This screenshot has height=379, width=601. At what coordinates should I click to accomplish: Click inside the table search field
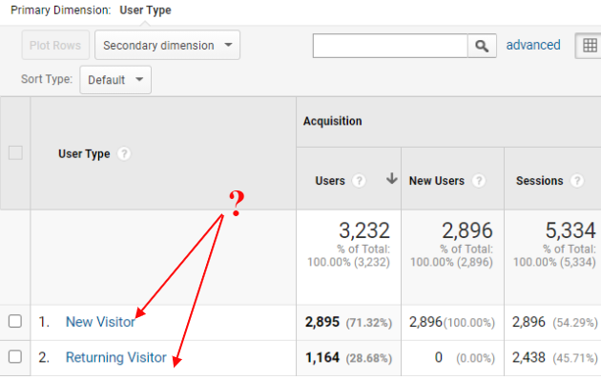[x=390, y=46]
